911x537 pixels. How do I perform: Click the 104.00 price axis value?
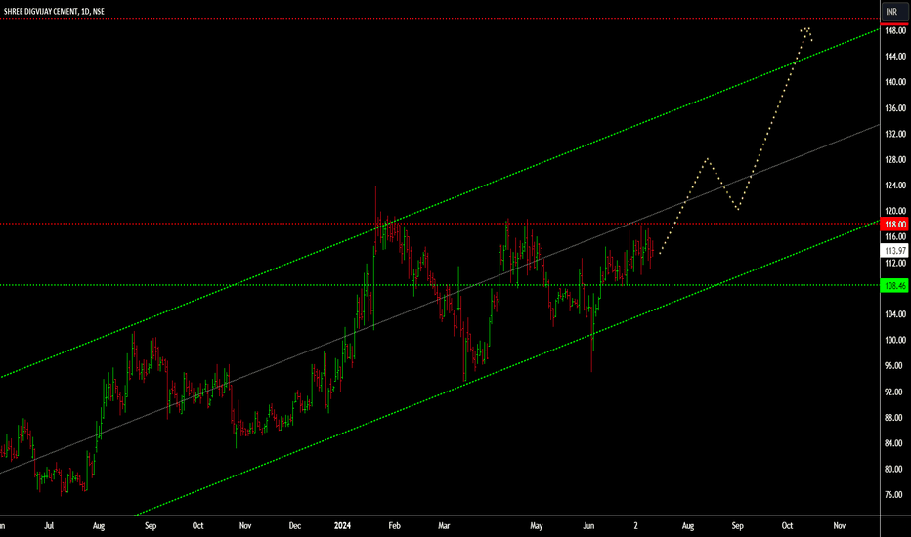(x=895, y=314)
